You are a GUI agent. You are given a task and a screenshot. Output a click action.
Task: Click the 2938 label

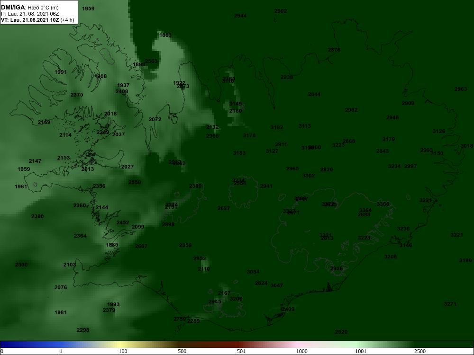[287, 77]
